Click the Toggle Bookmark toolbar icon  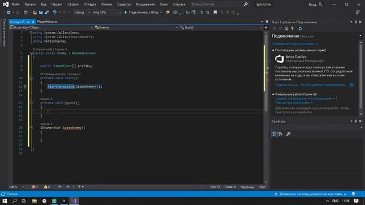tap(215, 13)
